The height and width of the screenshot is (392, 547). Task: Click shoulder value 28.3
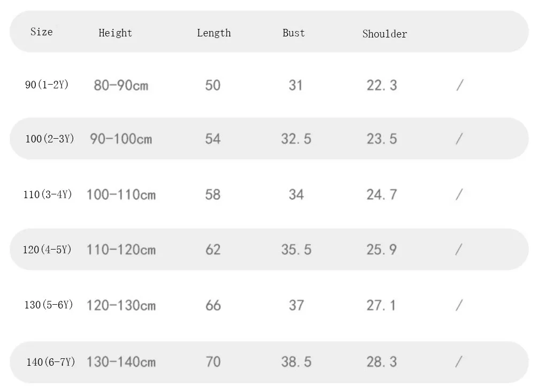[382, 362]
